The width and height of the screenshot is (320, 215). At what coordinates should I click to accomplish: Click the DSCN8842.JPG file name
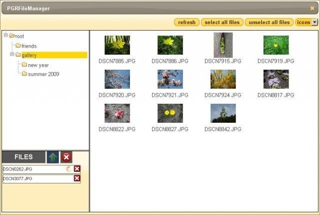223,129
